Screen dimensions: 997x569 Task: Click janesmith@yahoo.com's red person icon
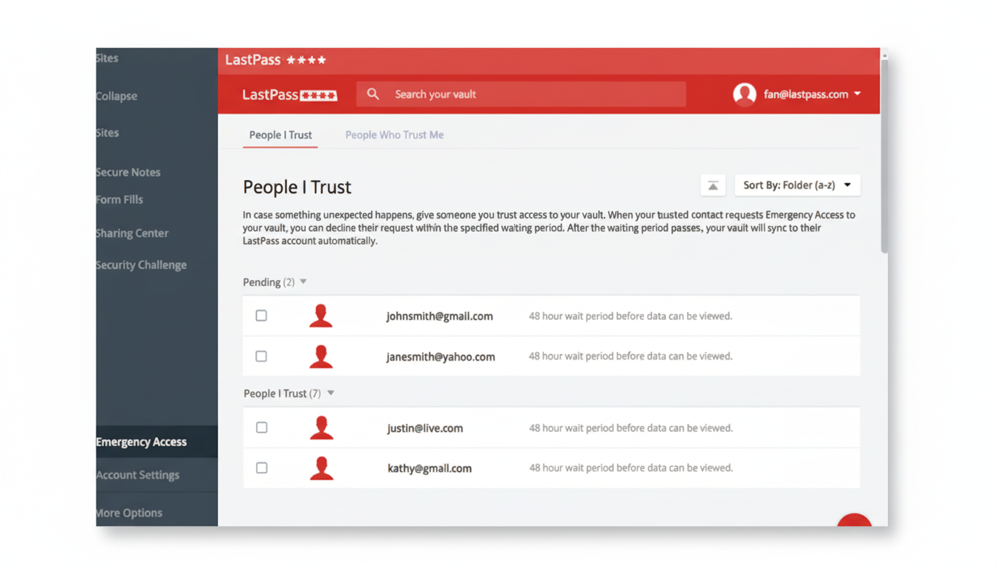point(320,356)
